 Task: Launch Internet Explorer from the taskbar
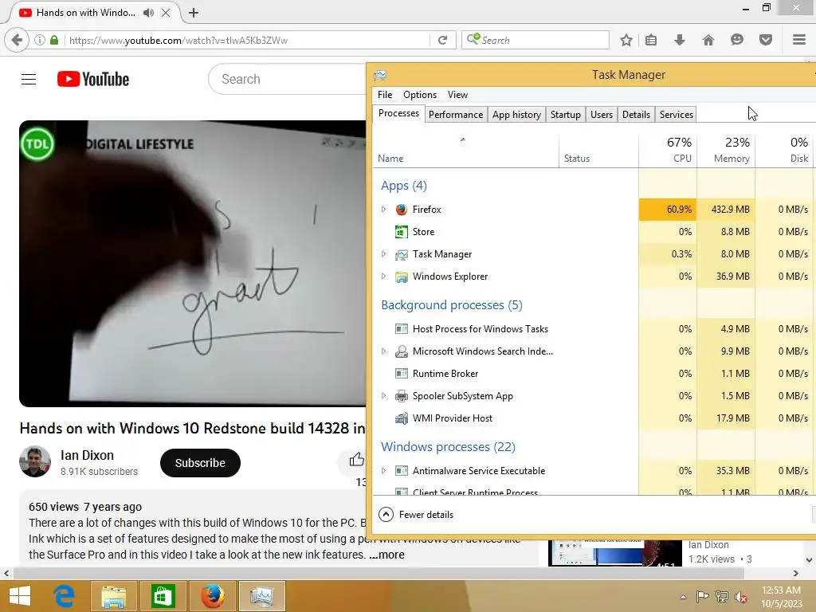click(65, 596)
